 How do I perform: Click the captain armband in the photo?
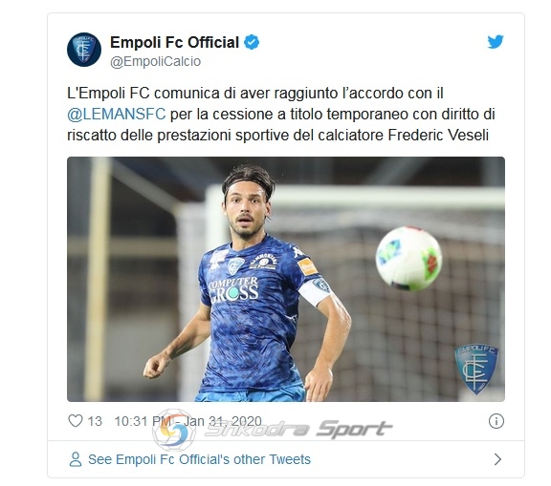click(x=316, y=290)
